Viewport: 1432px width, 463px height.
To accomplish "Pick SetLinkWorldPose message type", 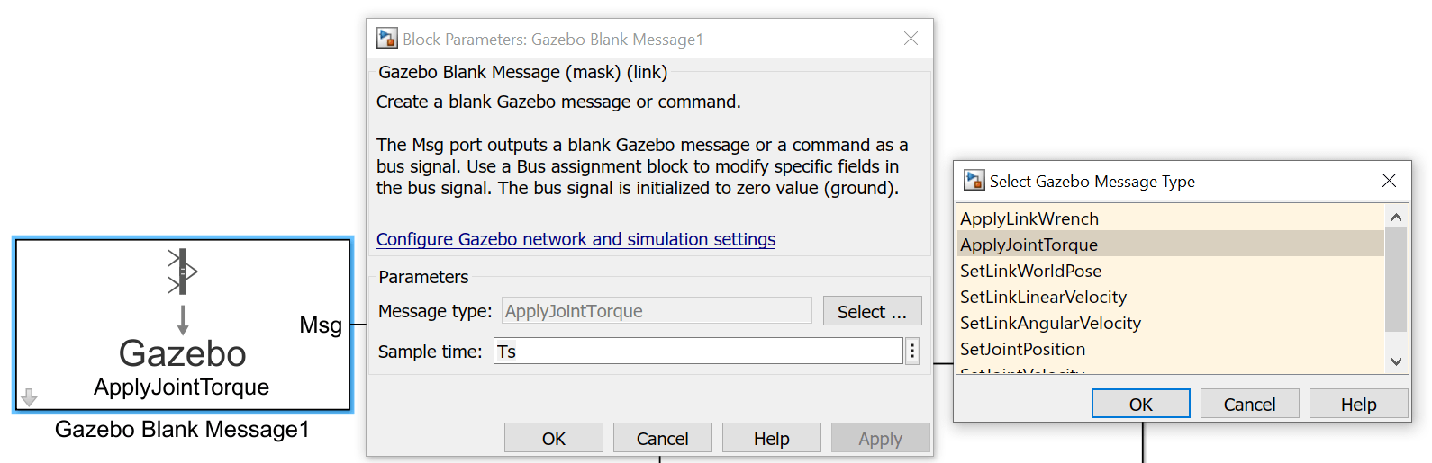I will (1031, 271).
